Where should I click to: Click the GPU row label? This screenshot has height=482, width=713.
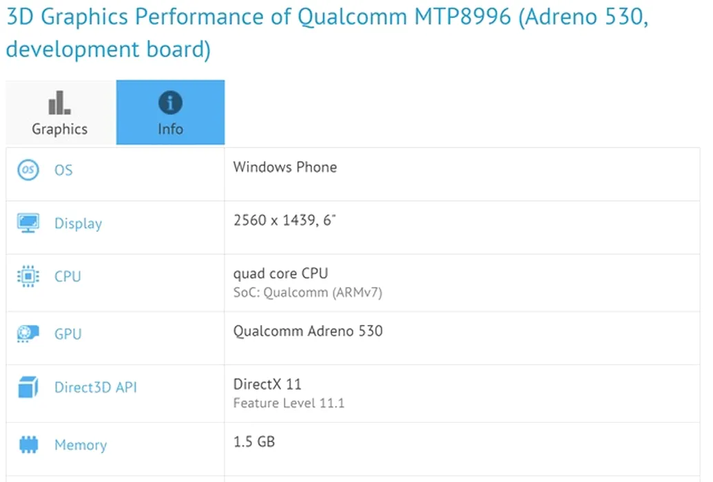point(68,334)
